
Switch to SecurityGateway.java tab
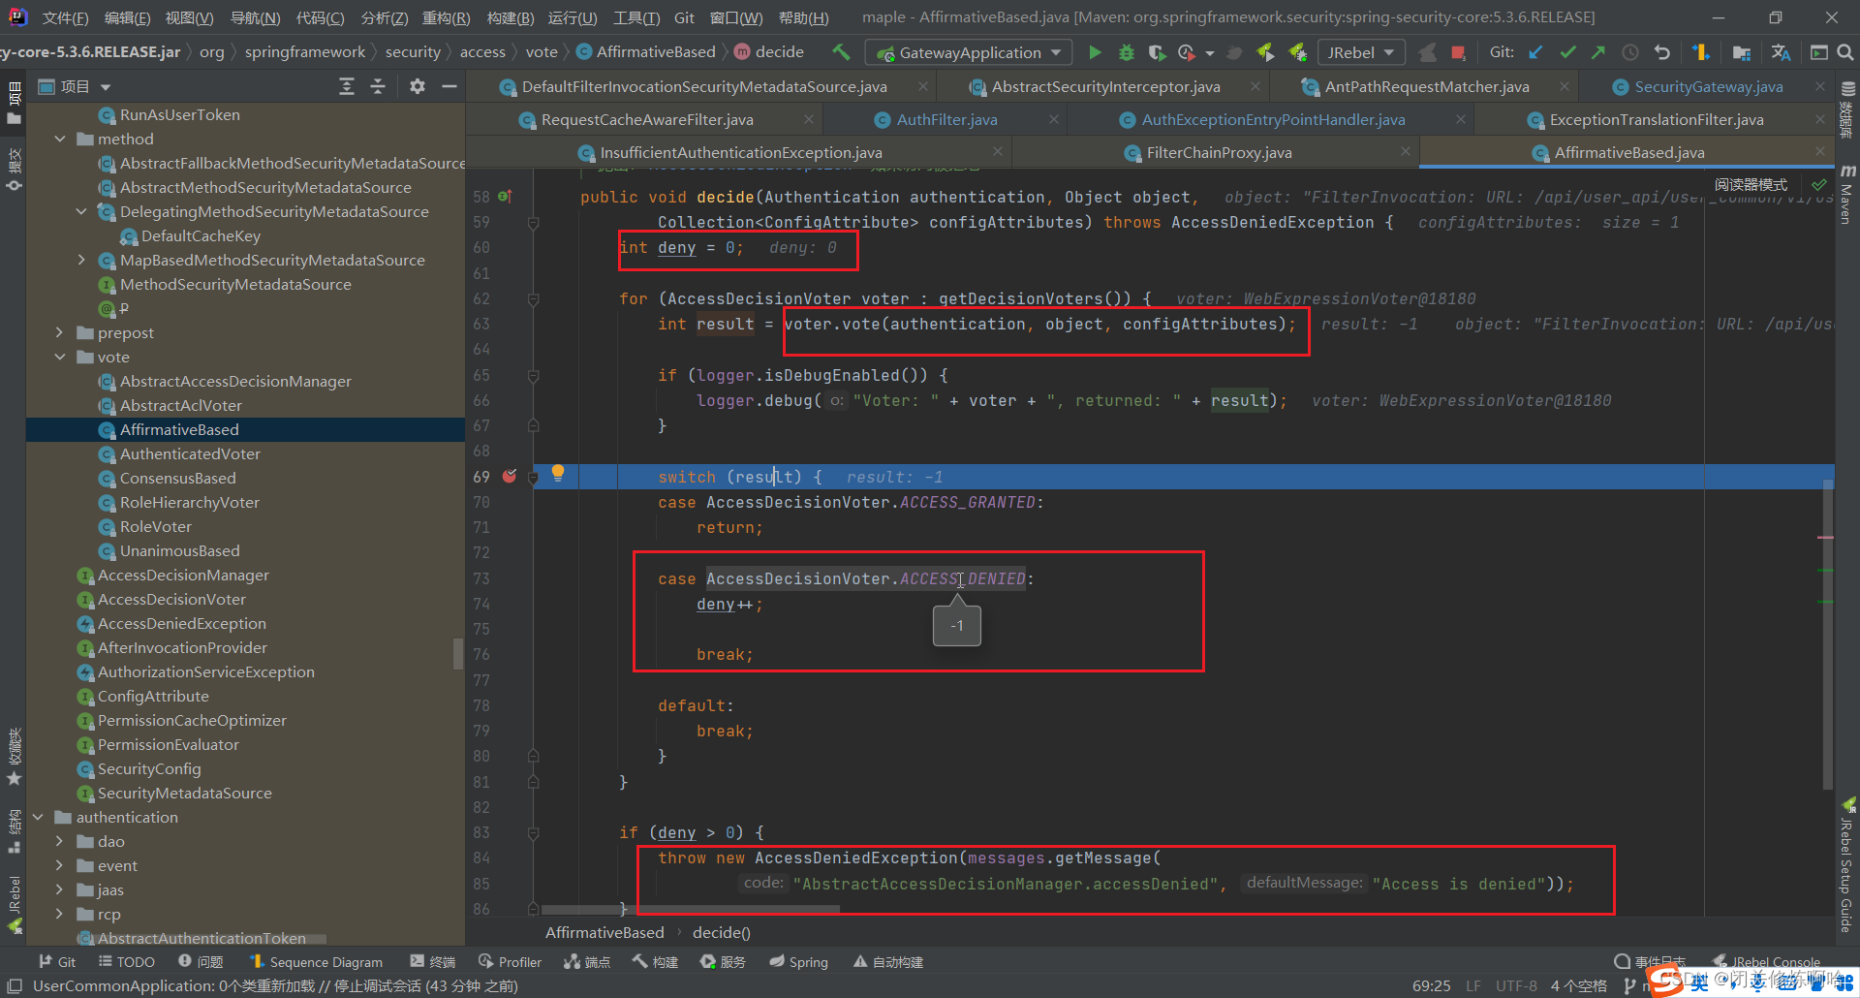pos(1708,87)
